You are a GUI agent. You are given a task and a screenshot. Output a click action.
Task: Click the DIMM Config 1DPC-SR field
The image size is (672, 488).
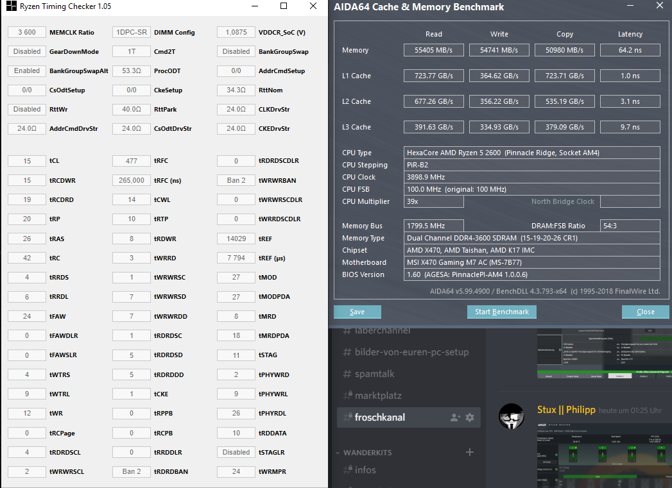(x=132, y=32)
